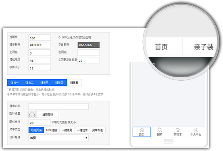Click the 一键短信 menu type button
Screen dimensions: 223x151
pos(82,130)
